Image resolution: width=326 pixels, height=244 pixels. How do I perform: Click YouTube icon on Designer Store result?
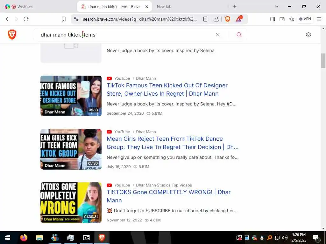(109, 78)
